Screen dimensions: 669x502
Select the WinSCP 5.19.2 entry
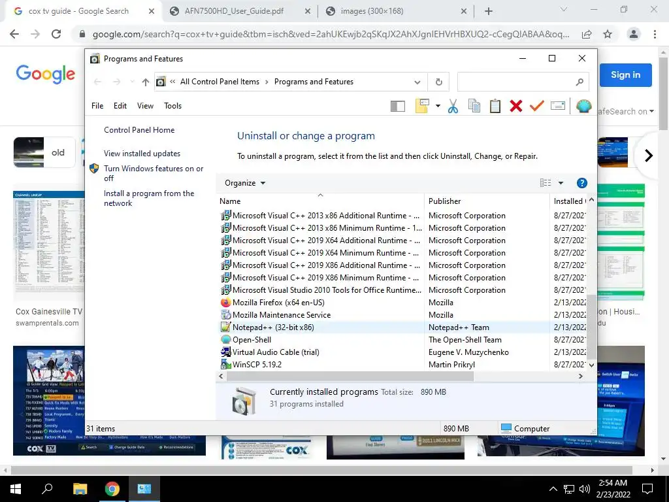(403, 365)
